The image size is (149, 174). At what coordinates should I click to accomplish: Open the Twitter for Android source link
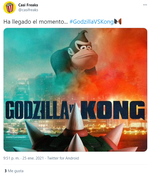tap(63, 158)
